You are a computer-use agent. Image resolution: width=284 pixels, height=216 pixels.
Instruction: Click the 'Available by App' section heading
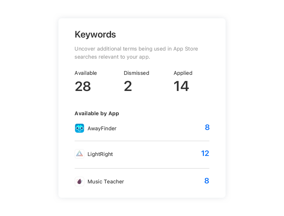97,113
